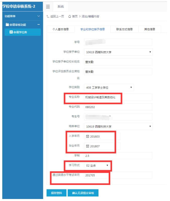Click the 通过英语水平考试年月 input field
170x201 pixels.
(118, 175)
